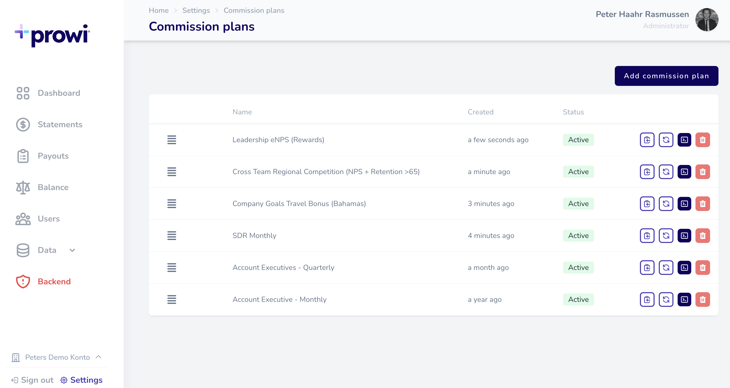Image resolution: width=730 pixels, height=388 pixels.
Task: Open the terminal icon on Account Executives - Quarterly
Action: coord(684,267)
